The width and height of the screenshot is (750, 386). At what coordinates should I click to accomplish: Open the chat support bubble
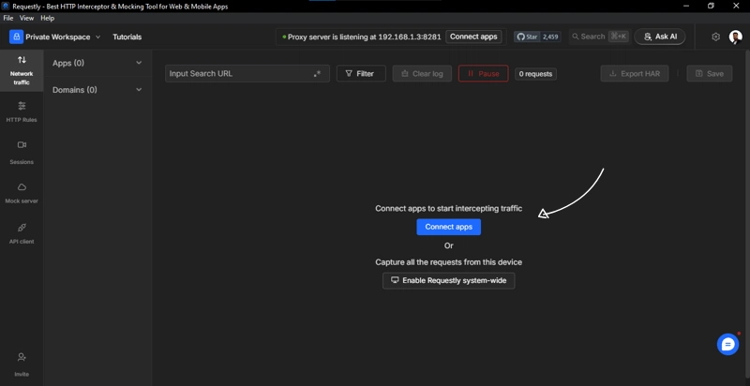tap(727, 345)
